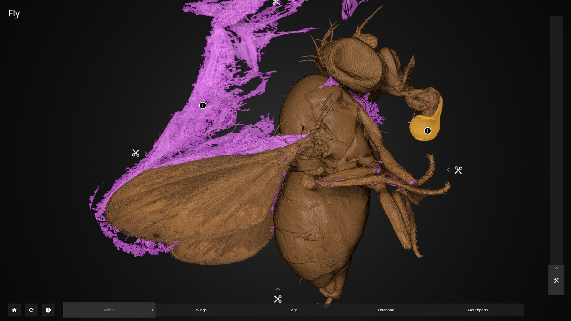Open the Help question mark icon
The image size is (571, 321).
click(x=48, y=310)
